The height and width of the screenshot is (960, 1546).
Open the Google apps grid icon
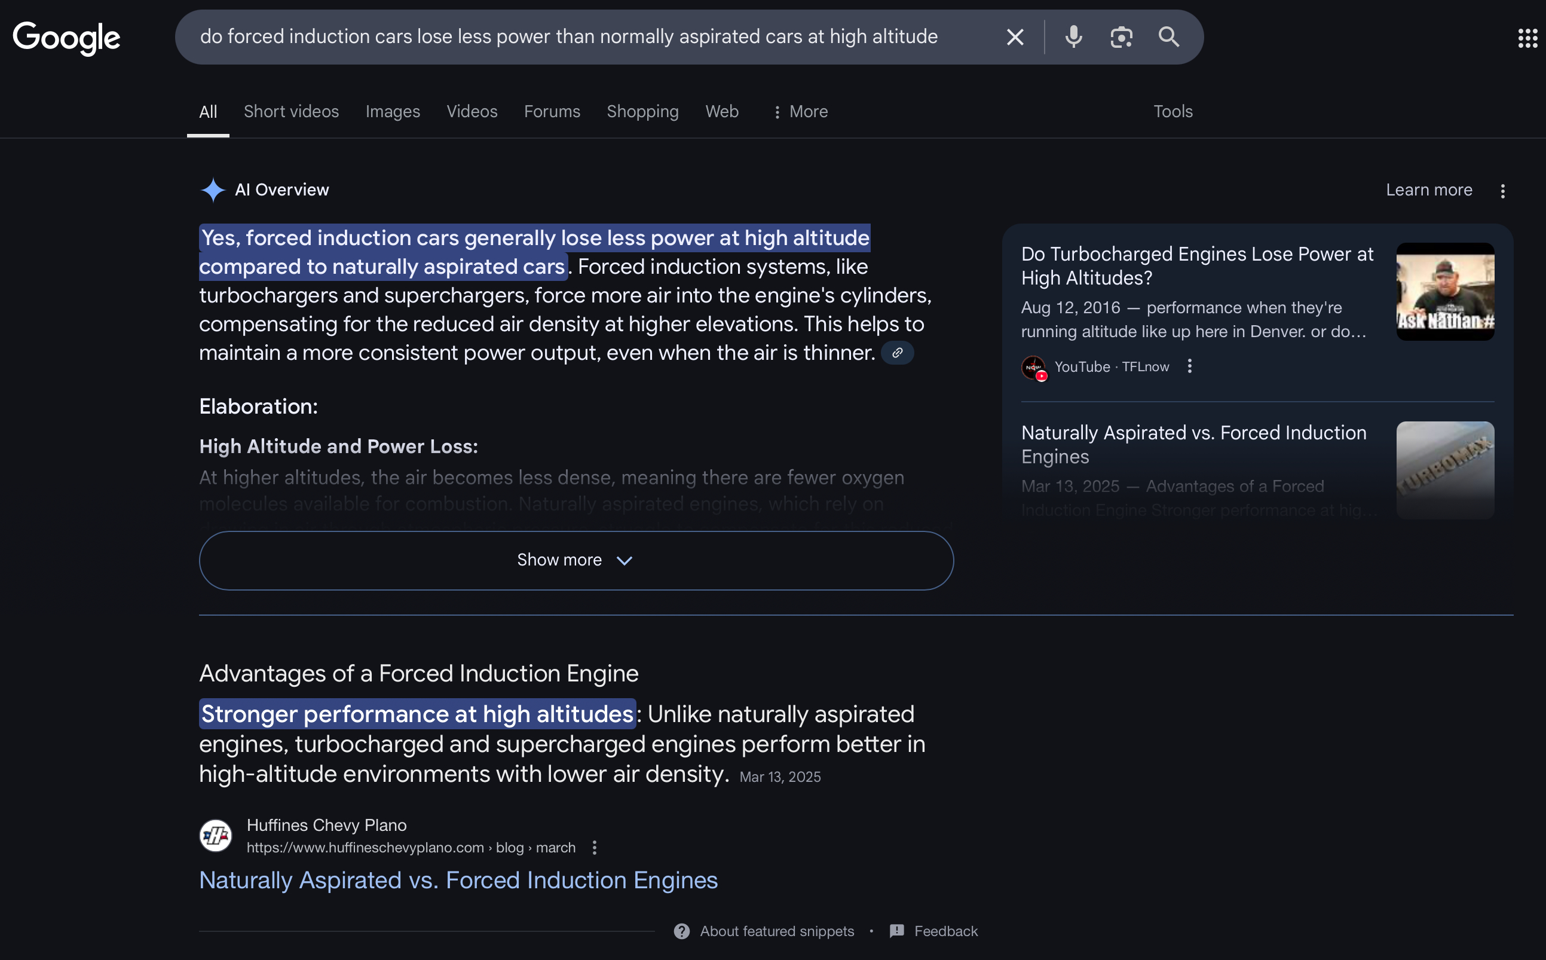1527,38
